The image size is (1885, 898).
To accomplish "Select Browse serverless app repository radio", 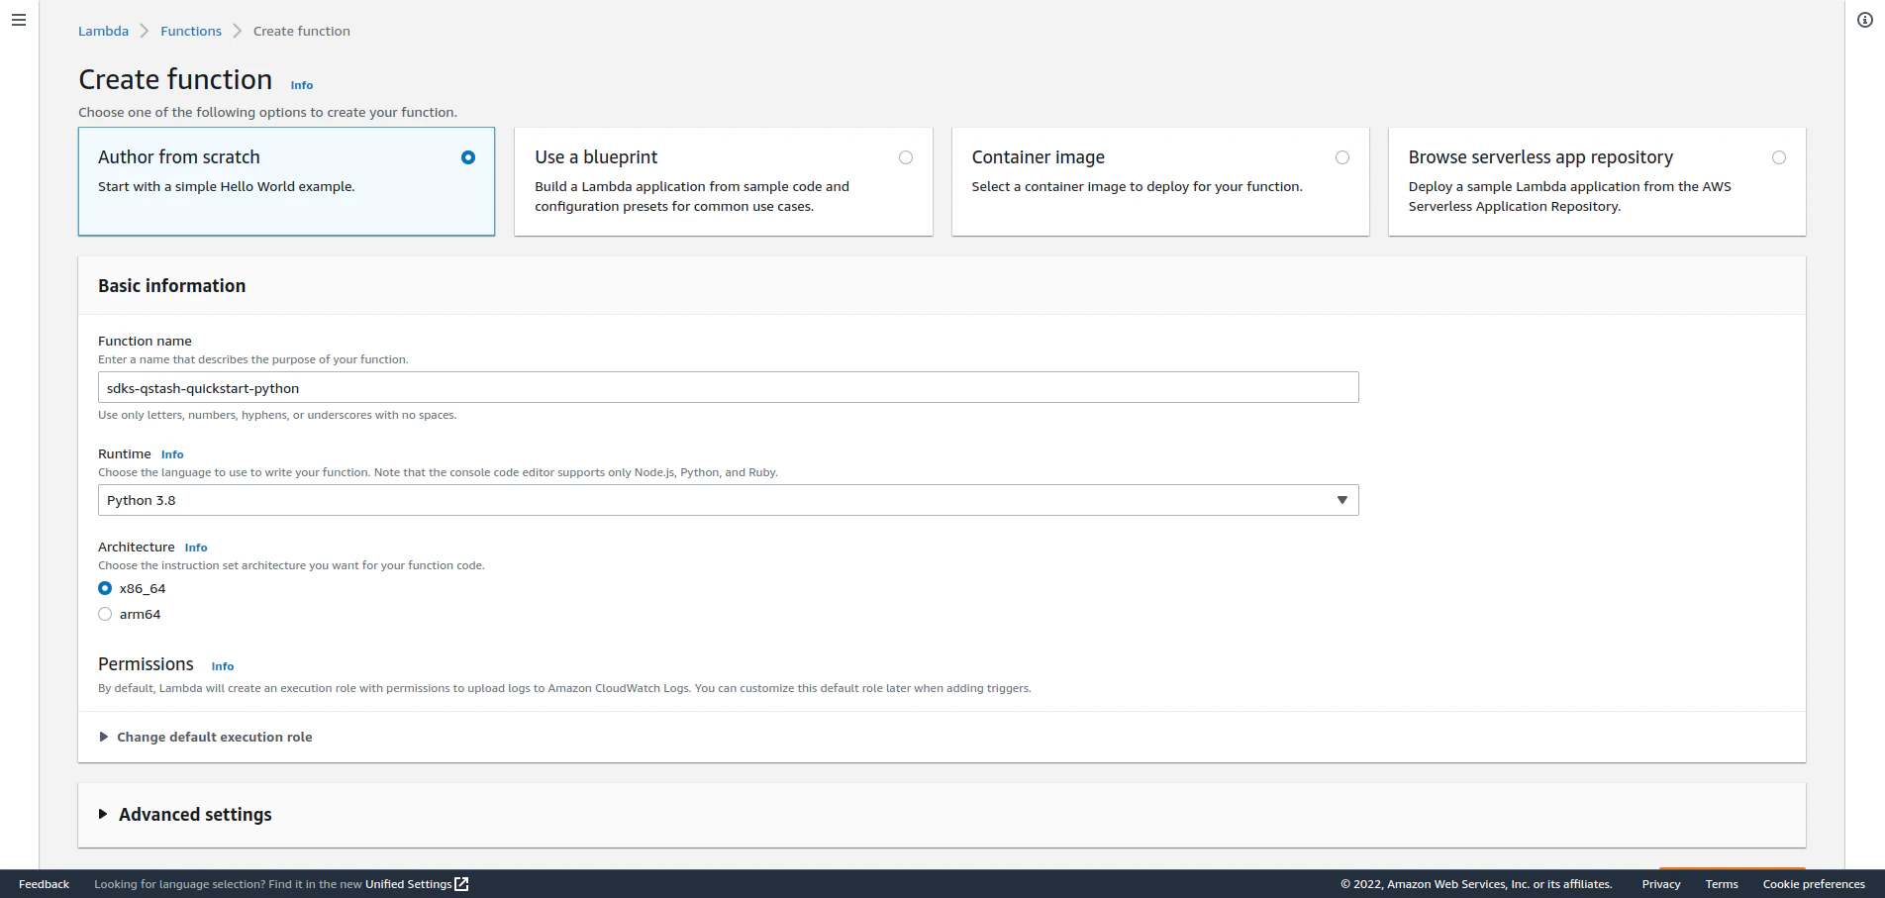I will click(x=1779, y=157).
